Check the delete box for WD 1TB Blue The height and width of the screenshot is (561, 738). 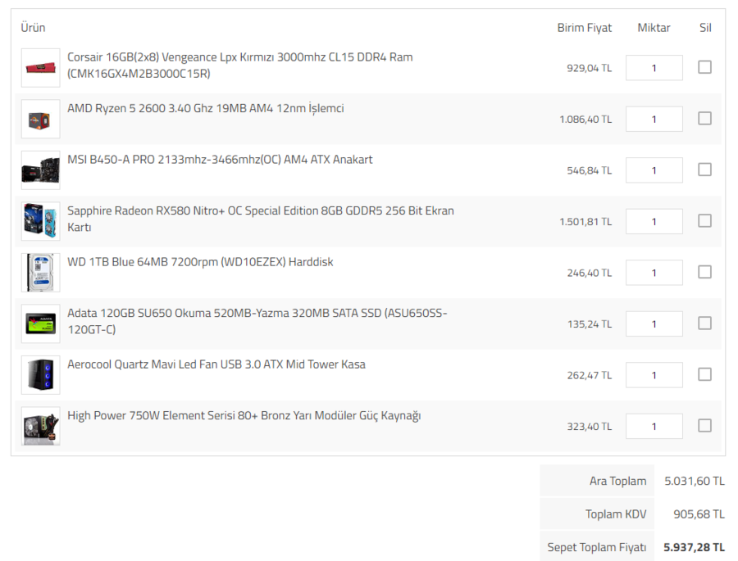[704, 272]
